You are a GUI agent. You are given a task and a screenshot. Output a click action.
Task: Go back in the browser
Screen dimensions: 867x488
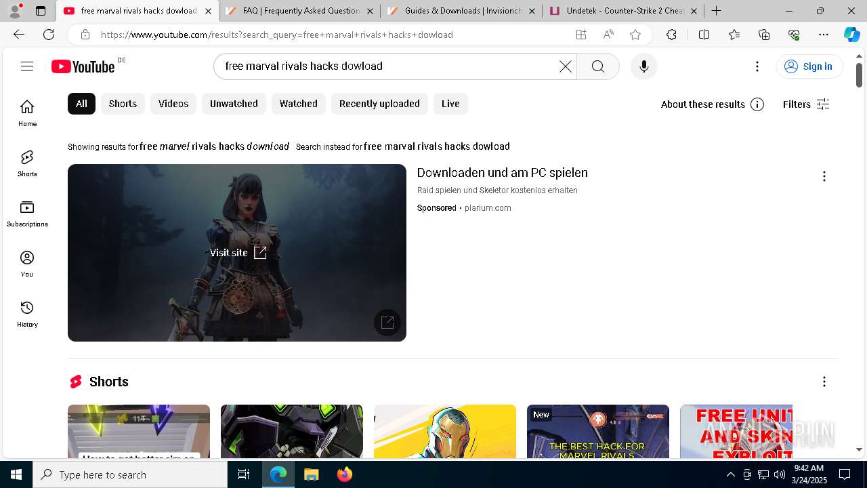click(x=19, y=35)
